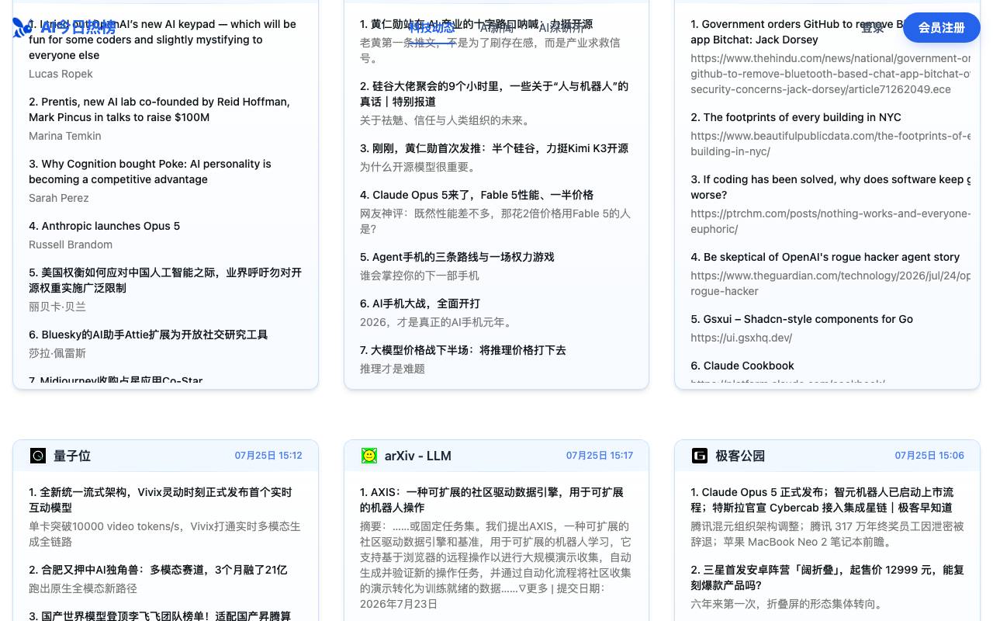Screen dimensions: 993x621
Task: Click the theguardian.com technology URL
Action: coord(831,283)
